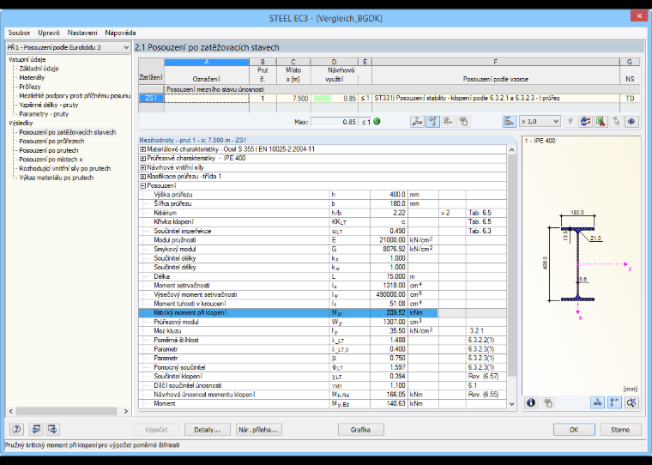
Task: Open the PŘ1 design case dropdown
Action: pos(68,47)
